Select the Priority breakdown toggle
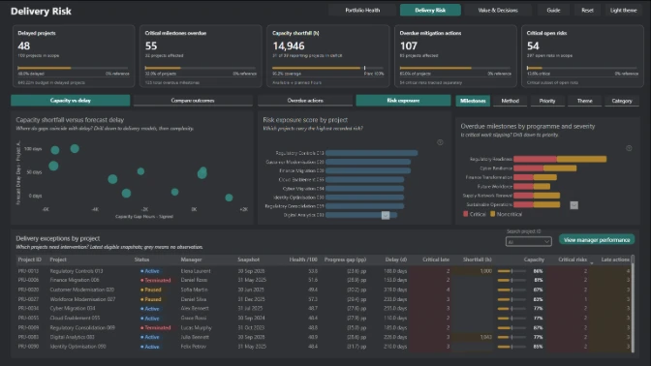The height and width of the screenshot is (366, 651). click(547, 101)
